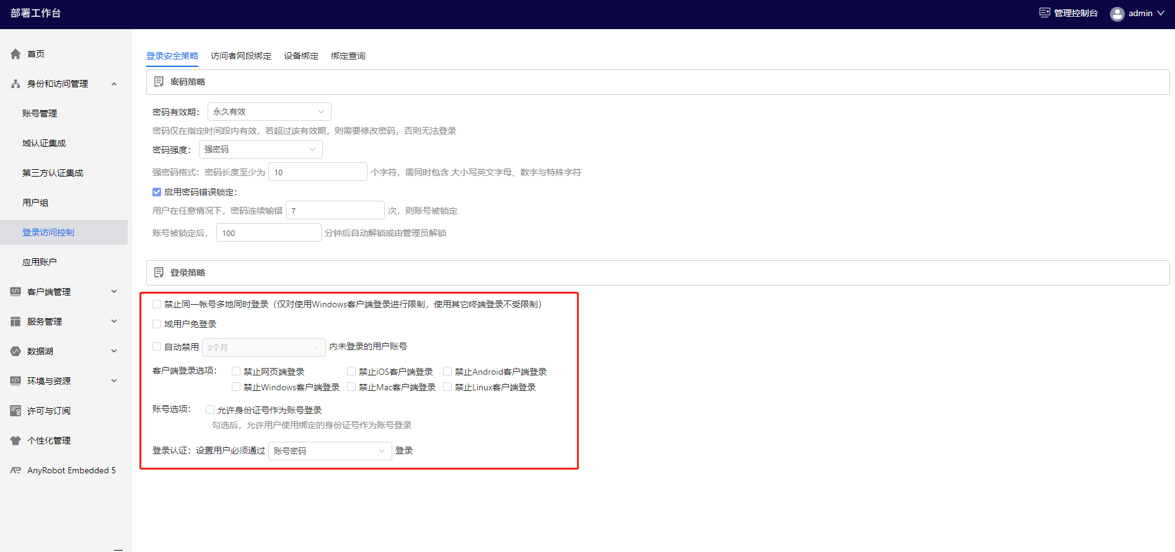1175x552 pixels.
Task: Click the minimum password length field
Action: 318,172
